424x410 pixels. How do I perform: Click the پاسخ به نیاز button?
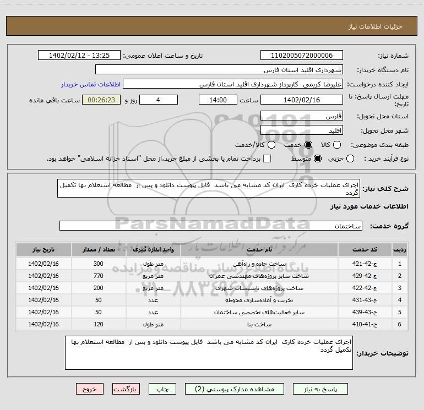[320, 389]
